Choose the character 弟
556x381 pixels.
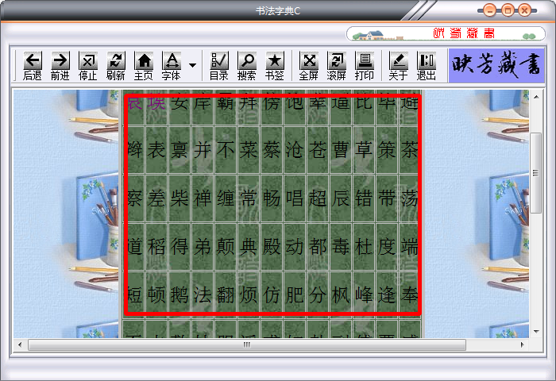pyautogui.click(x=203, y=247)
